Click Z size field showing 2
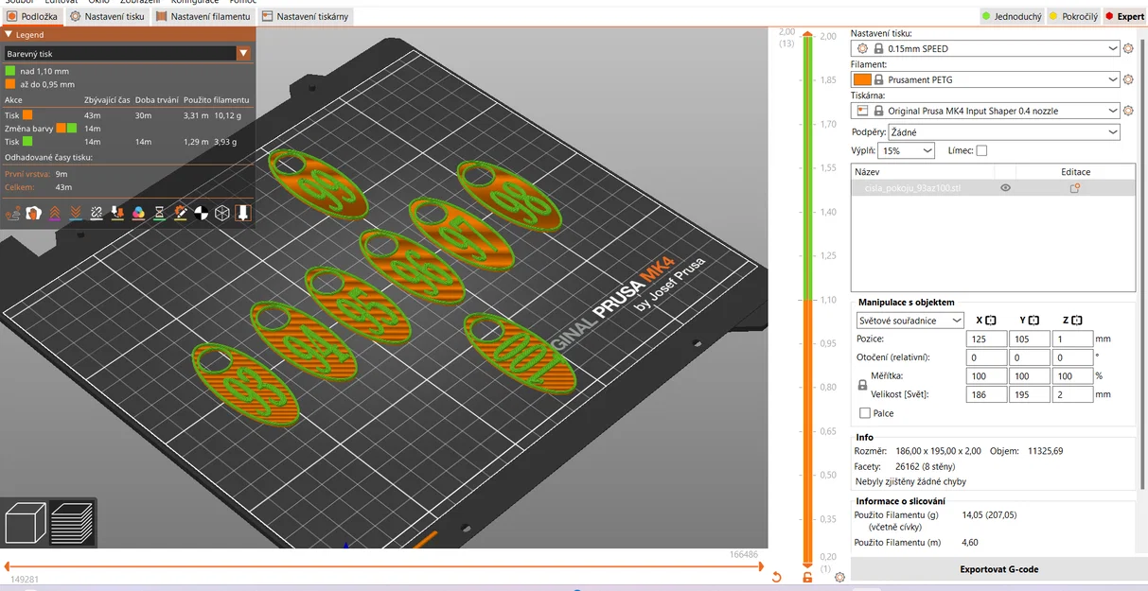The height and width of the screenshot is (591, 1148). click(x=1074, y=394)
